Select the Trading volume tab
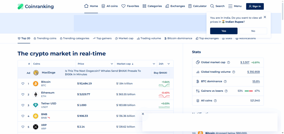 (149, 38)
